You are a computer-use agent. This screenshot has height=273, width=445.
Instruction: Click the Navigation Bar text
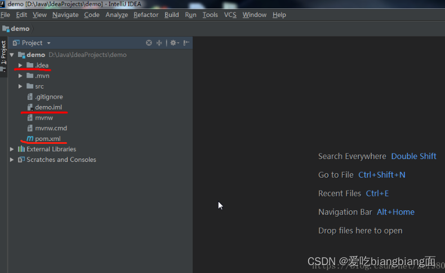coord(345,212)
